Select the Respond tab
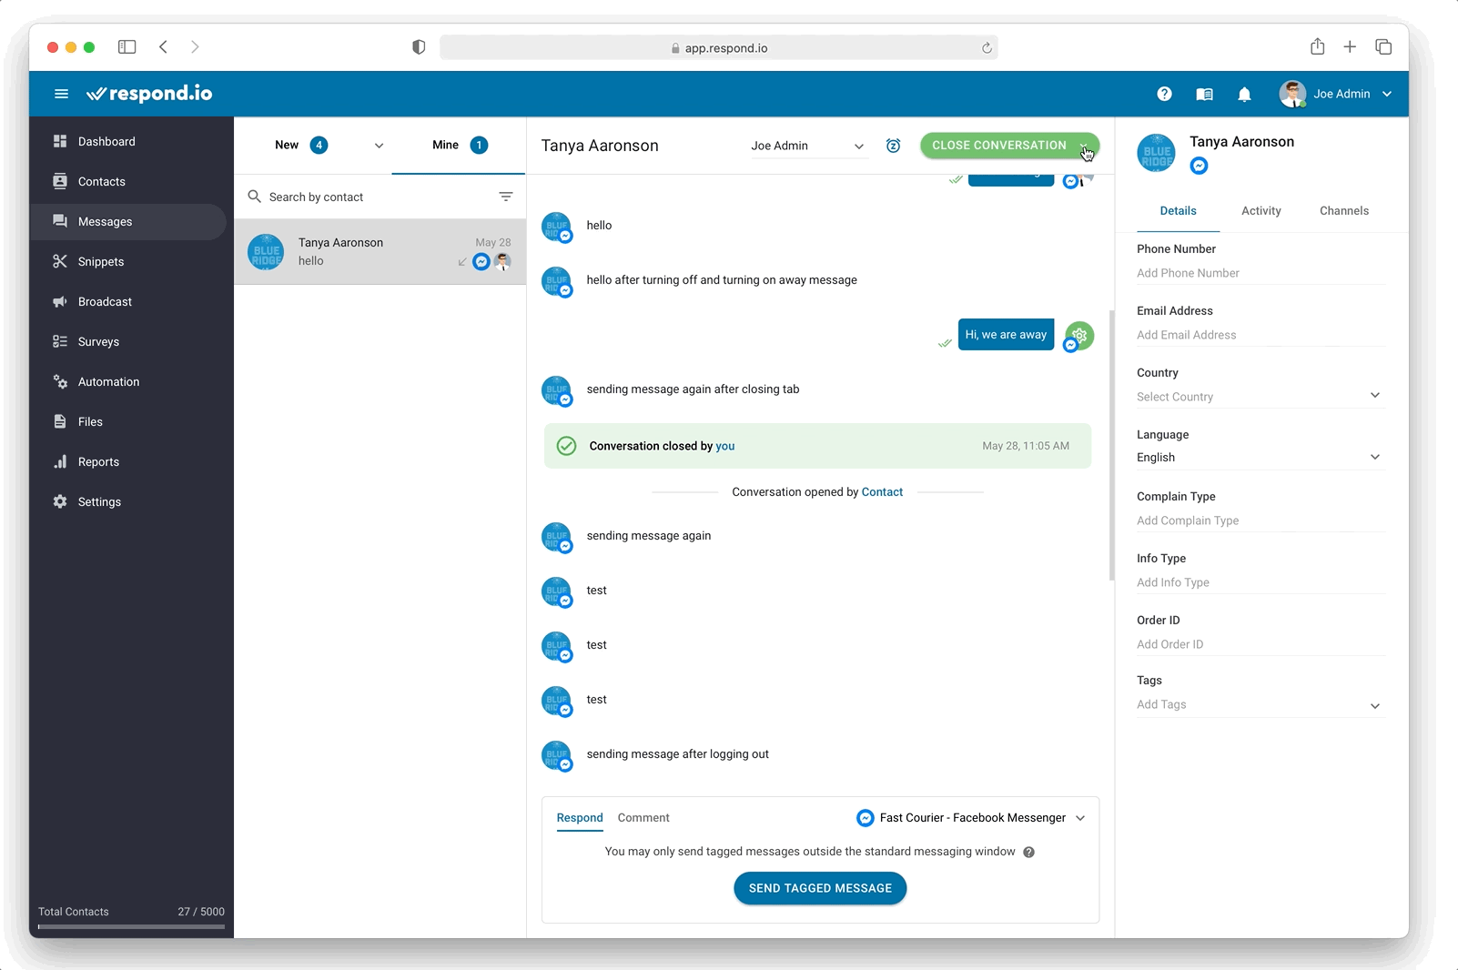 tap(580, 817)
